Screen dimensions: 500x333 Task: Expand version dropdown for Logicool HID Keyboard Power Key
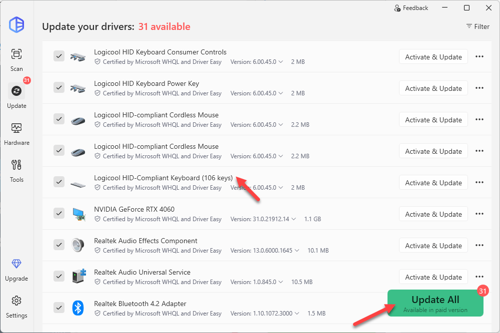[280, 93]
